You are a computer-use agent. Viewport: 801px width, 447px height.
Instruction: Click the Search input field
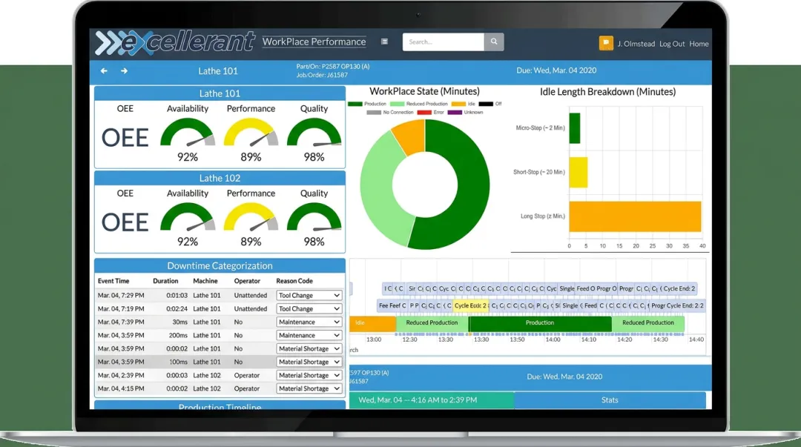(x=444, y=42)
